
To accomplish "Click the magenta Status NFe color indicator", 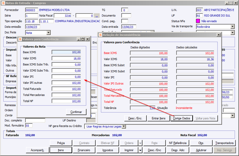I will 198,21.
